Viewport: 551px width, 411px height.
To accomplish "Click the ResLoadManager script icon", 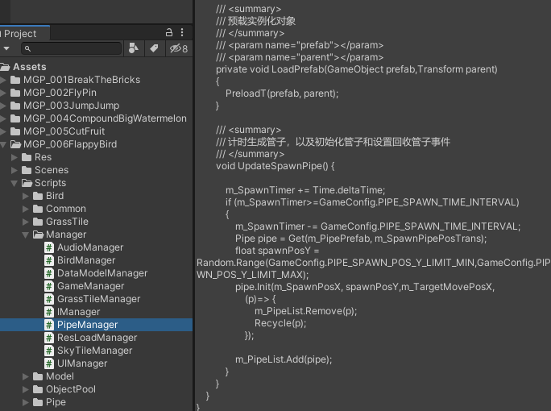I will pyautogui.click(x=49, y=338).
